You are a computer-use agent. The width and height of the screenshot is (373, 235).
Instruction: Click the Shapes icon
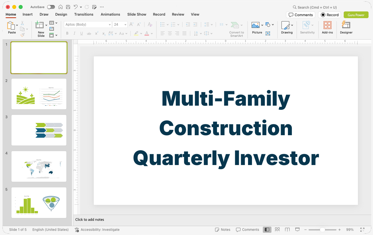268,25
